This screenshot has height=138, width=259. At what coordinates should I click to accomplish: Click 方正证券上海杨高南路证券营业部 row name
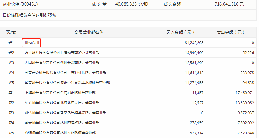[x=62, y=53]
